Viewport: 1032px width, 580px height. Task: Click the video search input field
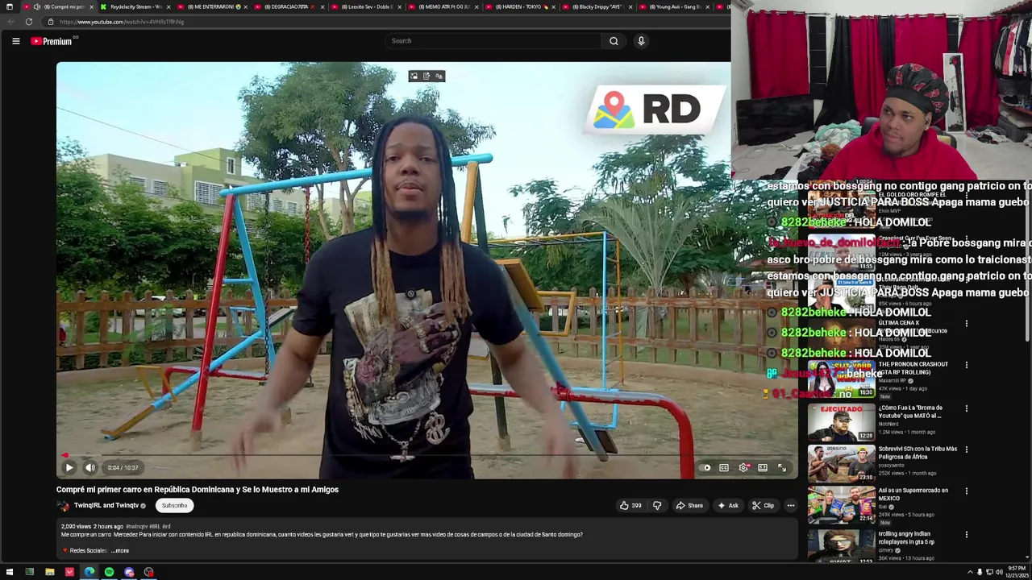click(x=493, y=41)
